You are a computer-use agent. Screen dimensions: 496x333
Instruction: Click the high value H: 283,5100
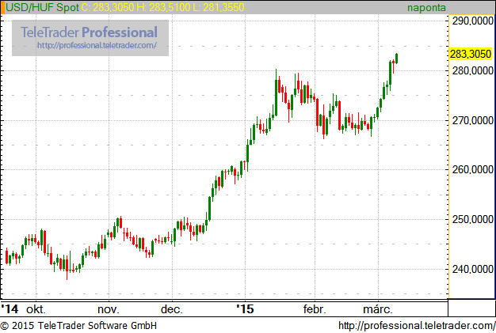(163, 7)
